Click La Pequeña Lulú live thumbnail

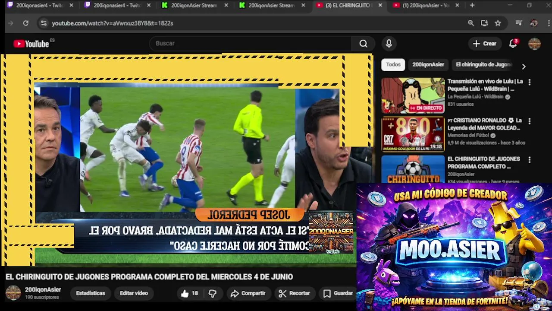coord(413,95)
